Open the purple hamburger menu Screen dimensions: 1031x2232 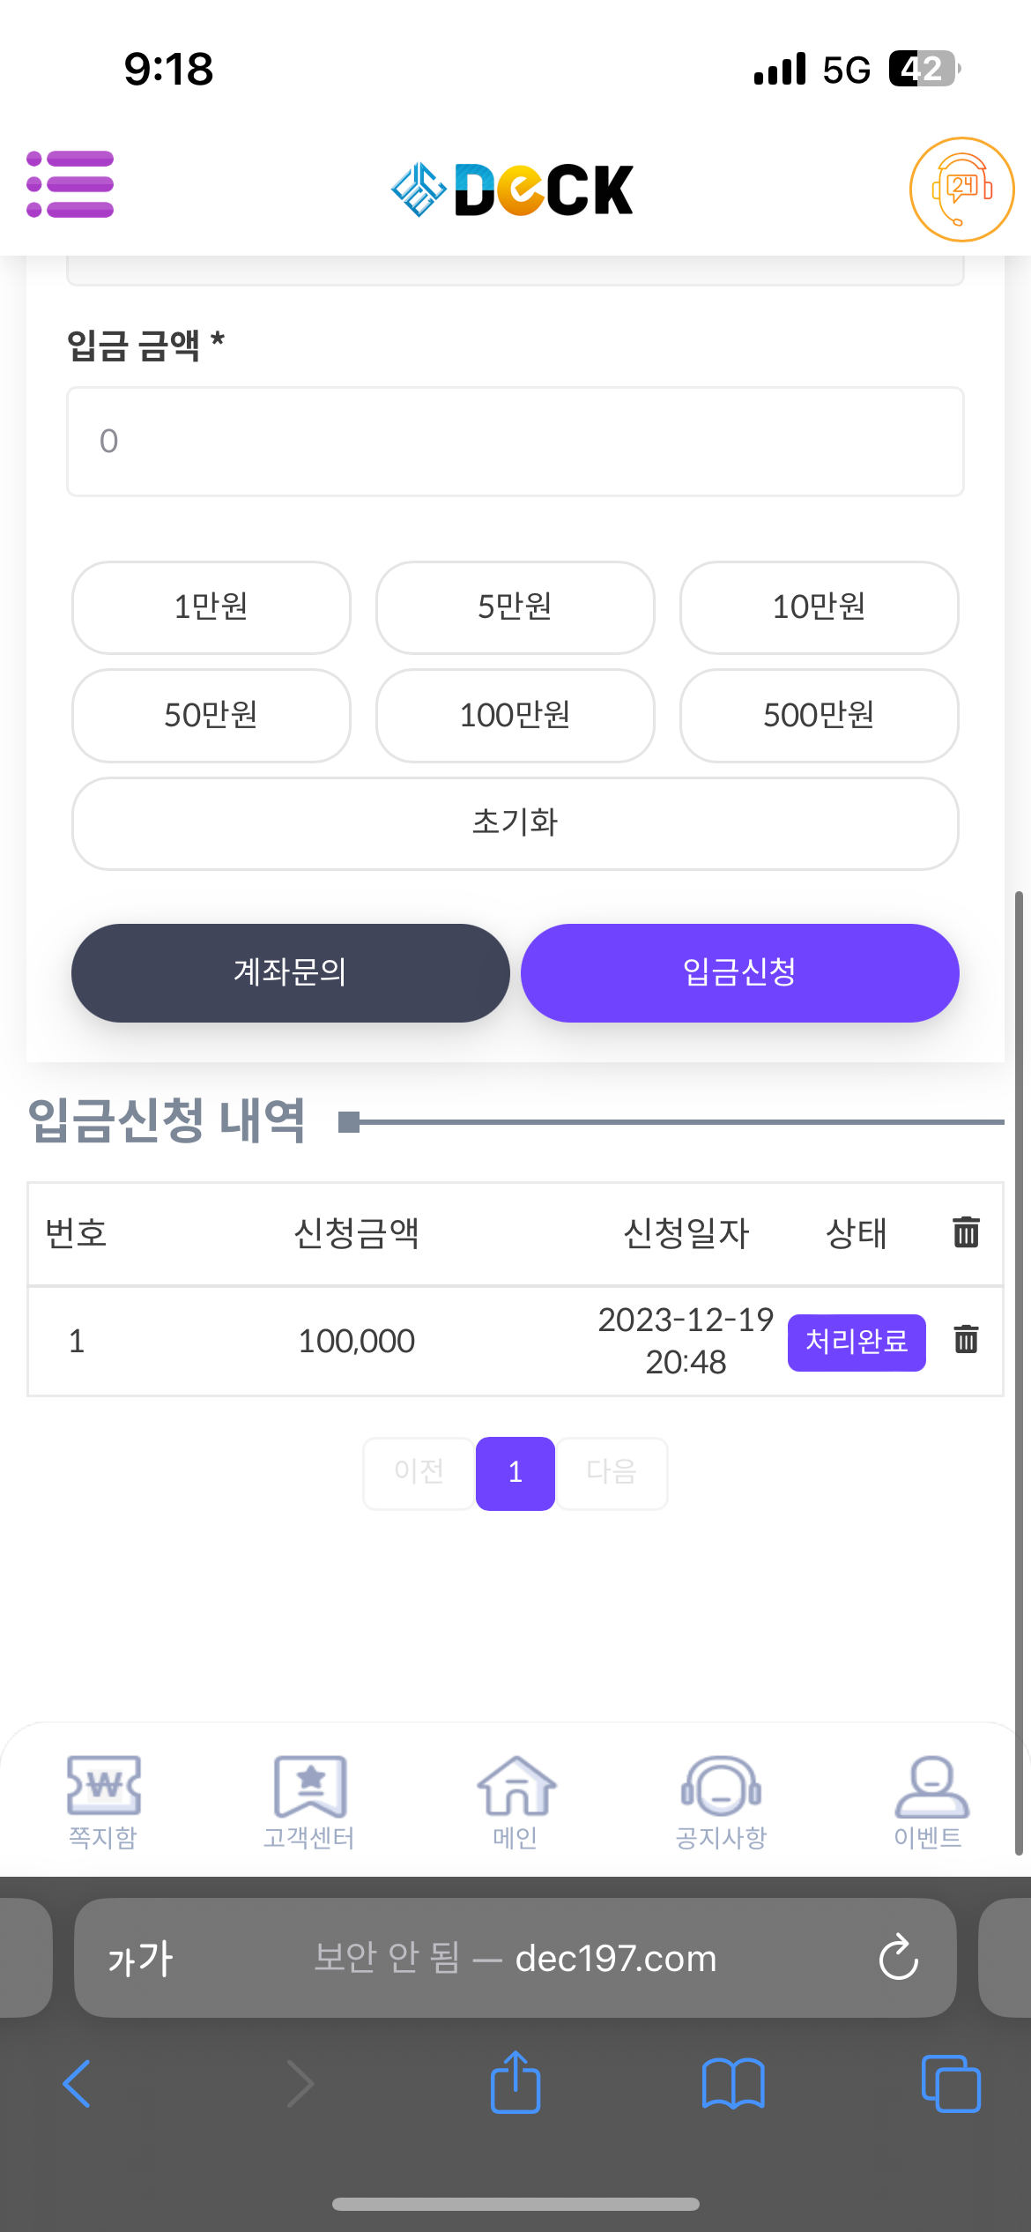(70, 184)
